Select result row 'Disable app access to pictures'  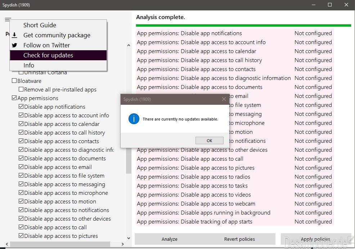(x=235, y=168)
